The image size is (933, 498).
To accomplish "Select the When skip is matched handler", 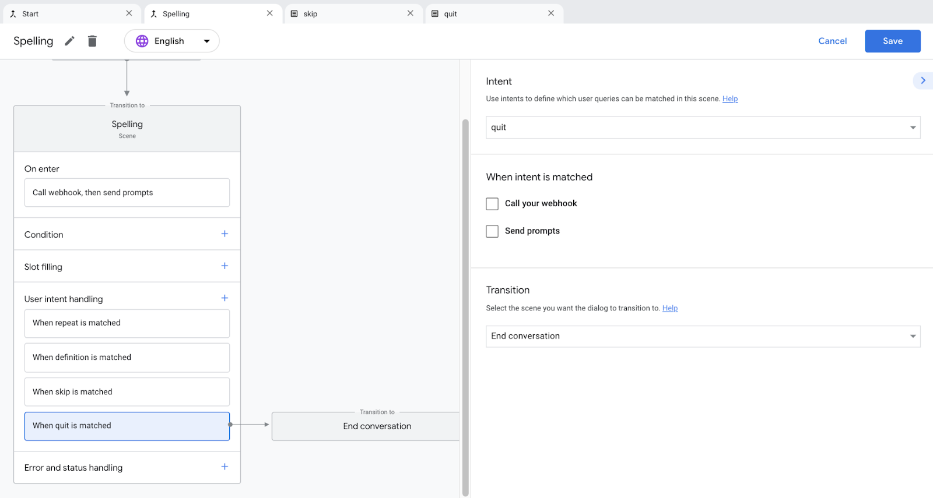I will (127, 392).
